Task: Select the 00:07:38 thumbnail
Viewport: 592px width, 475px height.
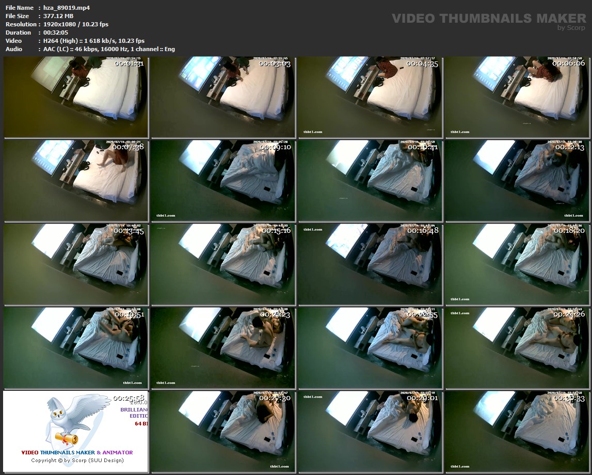Action: tap(76, 181)
